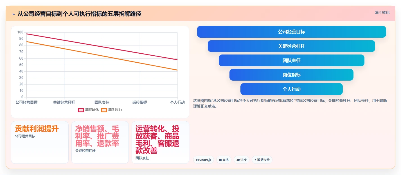Open the 净销售额、毛利率 data card

coord(100,142)
